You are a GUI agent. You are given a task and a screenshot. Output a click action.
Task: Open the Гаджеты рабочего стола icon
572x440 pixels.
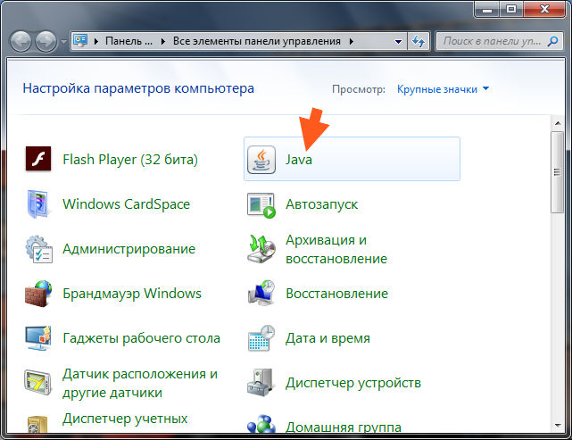pyautogui.click(x=38, y=338)
